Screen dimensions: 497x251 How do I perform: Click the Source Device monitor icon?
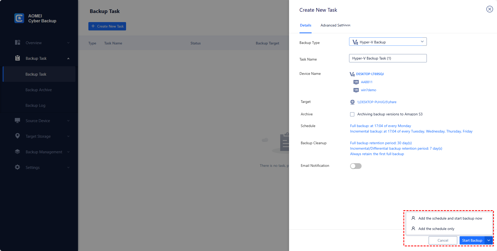coord(17,121)
